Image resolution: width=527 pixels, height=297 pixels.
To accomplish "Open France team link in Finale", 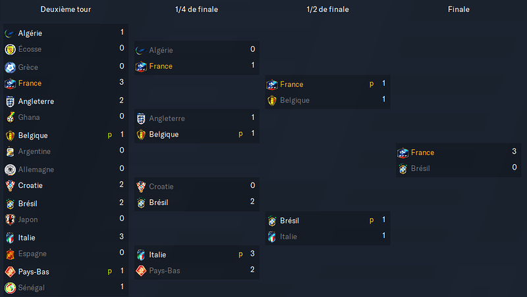I will tap(422, 152).
